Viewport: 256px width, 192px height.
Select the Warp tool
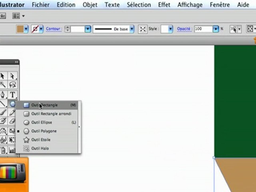point(3,140)
